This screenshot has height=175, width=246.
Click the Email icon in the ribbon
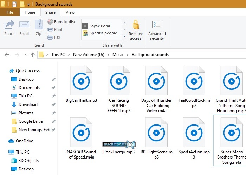[24, 28]
